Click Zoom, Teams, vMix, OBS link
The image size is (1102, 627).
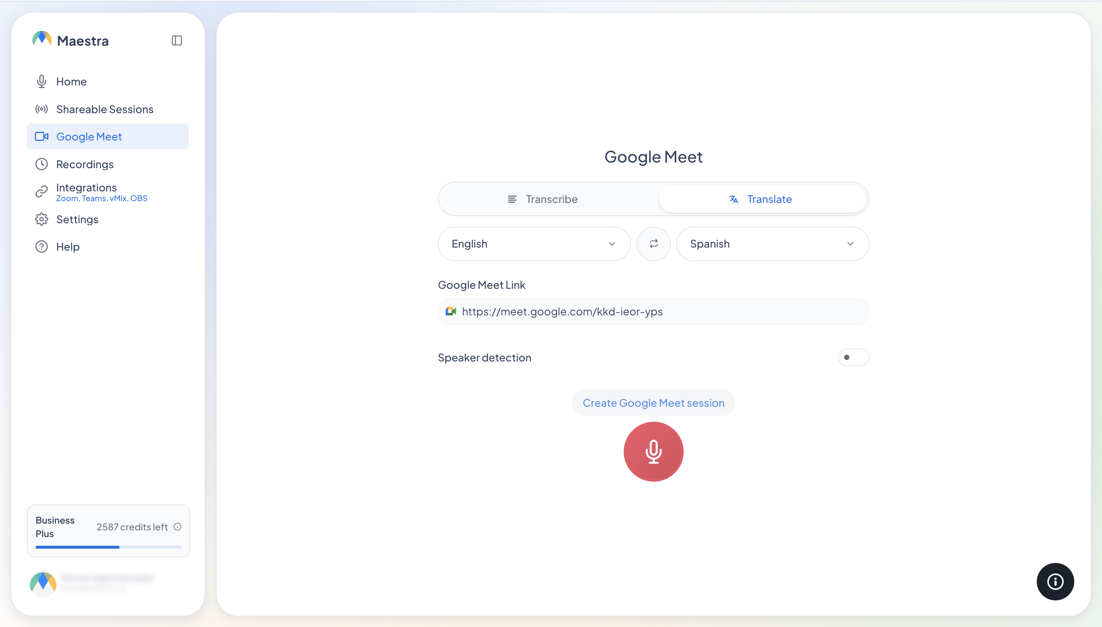tap(102, 198)
